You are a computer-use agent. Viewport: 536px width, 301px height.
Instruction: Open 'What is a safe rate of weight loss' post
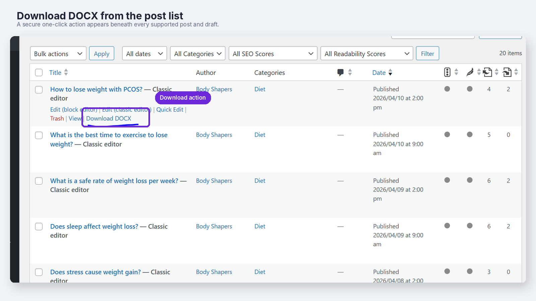[x=114, y=181]
